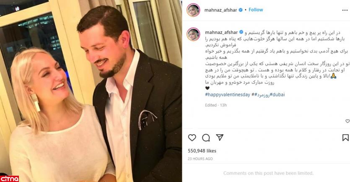Open profile avatar beside the caption

tap(193, 34)
